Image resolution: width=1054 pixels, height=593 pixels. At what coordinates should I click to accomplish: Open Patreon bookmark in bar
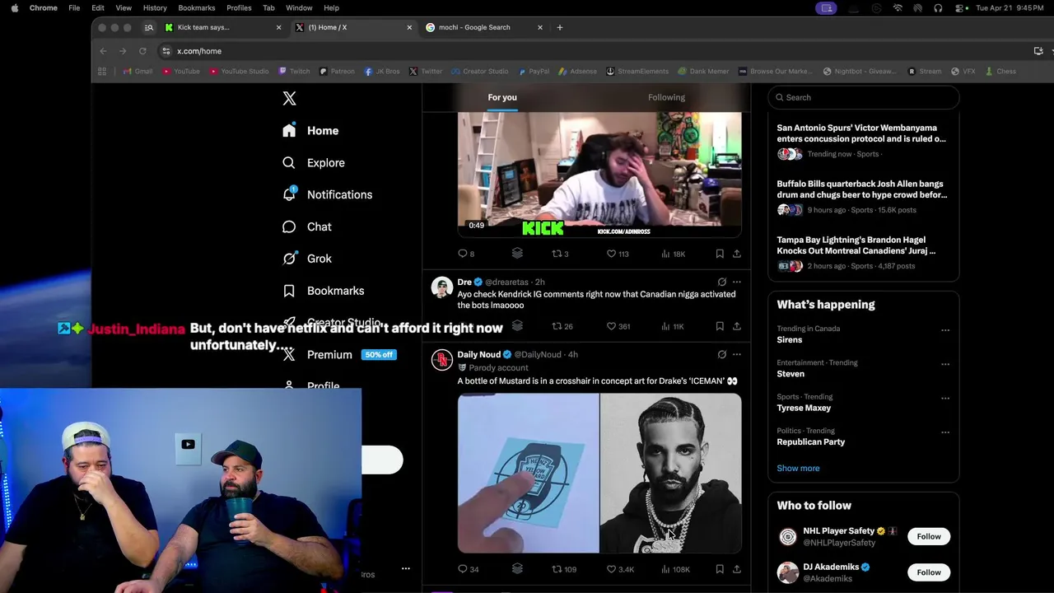pos(337,72)
